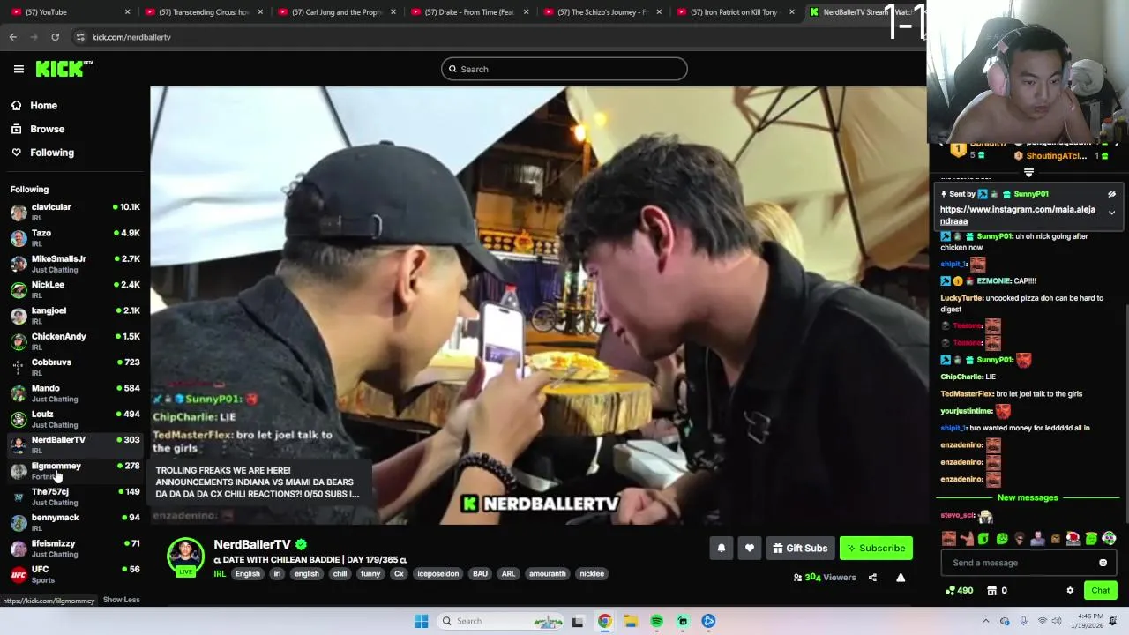
Task: Select the 'iceposeidon' tag
Action: pos(438,573)
